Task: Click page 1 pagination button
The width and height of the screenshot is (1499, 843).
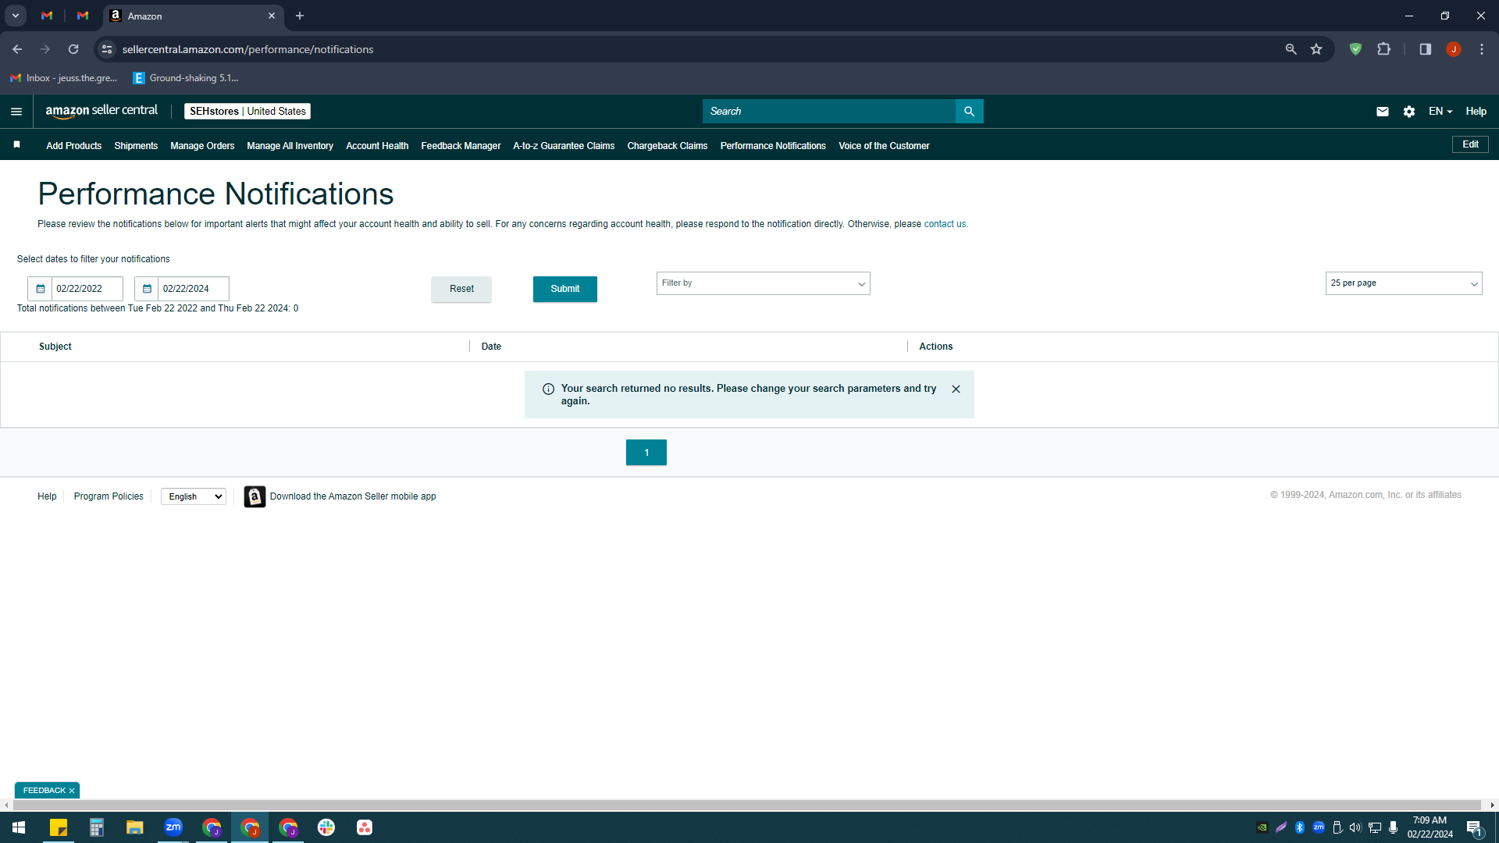Action: tap(646, 453)
